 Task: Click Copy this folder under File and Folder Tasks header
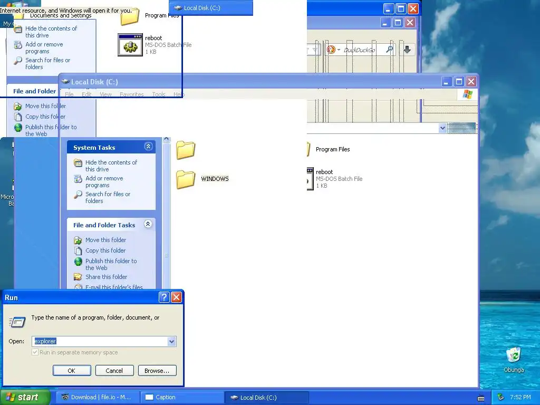[105, 250]
